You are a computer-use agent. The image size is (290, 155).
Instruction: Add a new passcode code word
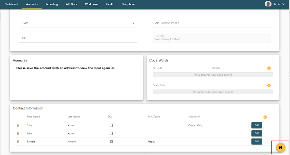click(x=269, y=68)
